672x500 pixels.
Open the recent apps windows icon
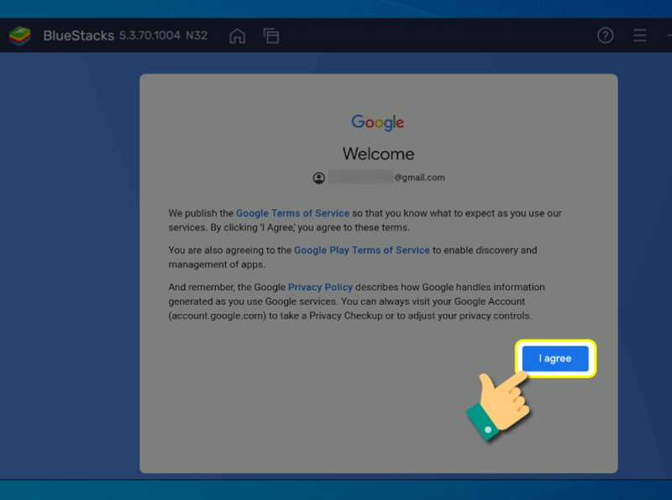pyautogui.click(x=270, y=36)
